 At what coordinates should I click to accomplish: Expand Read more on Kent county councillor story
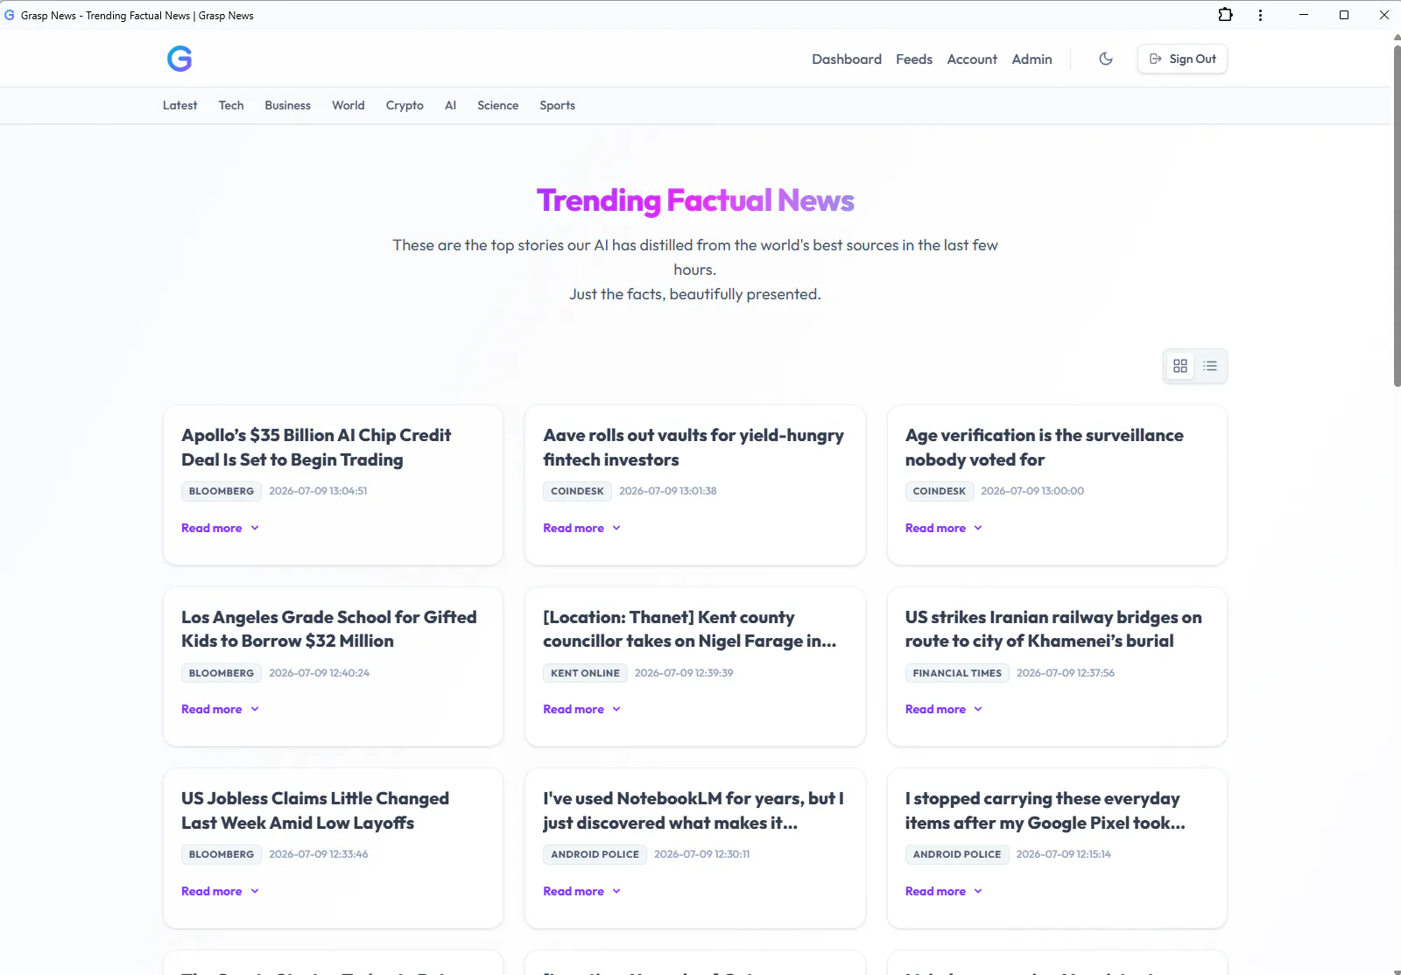(x=581, y=709)
